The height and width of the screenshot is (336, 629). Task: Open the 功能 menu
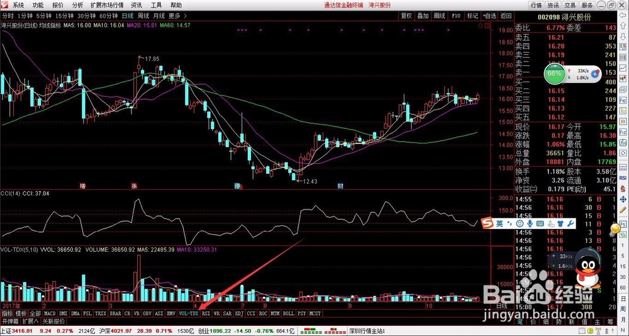coord(38,5)
